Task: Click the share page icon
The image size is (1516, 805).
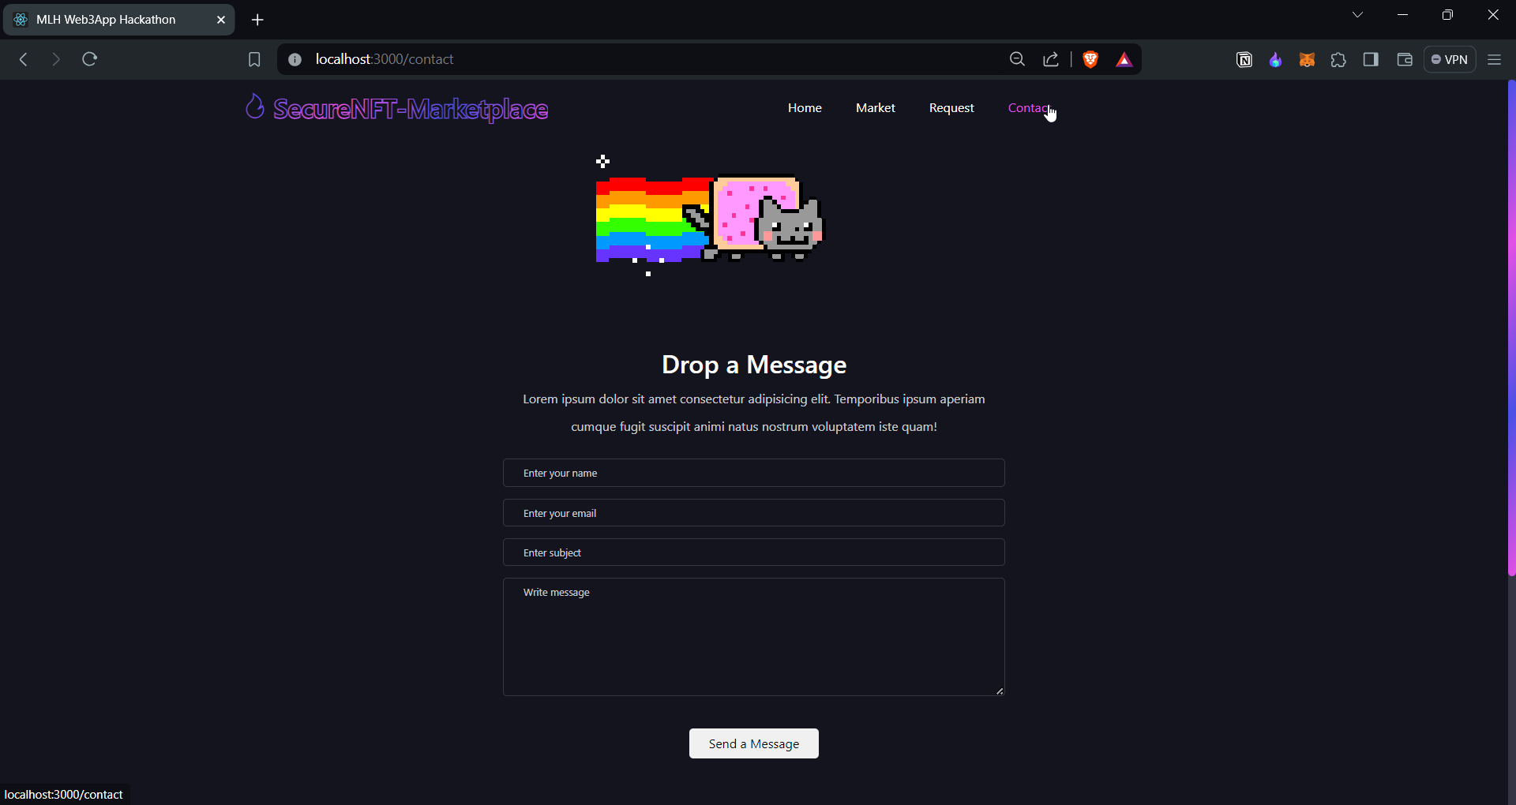Action: point(1050,59)
